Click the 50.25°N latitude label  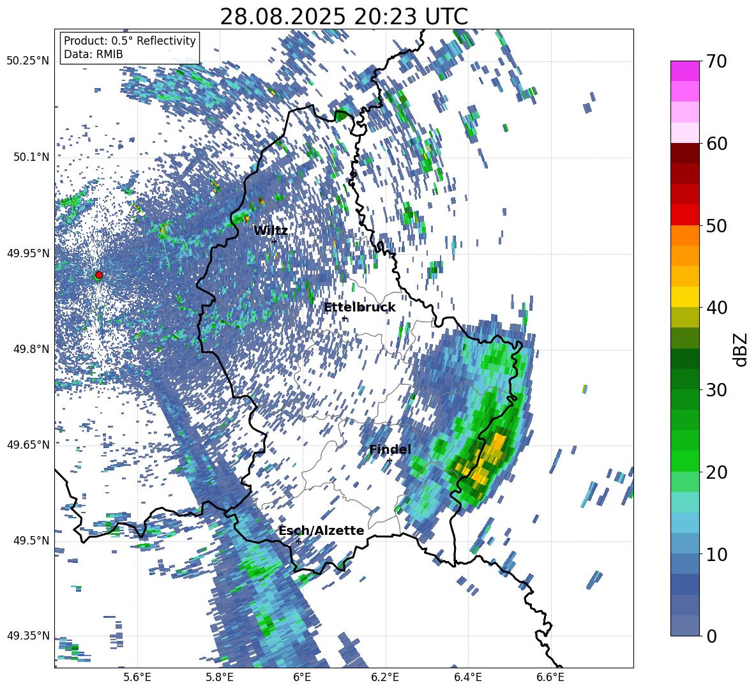point(28,61)
